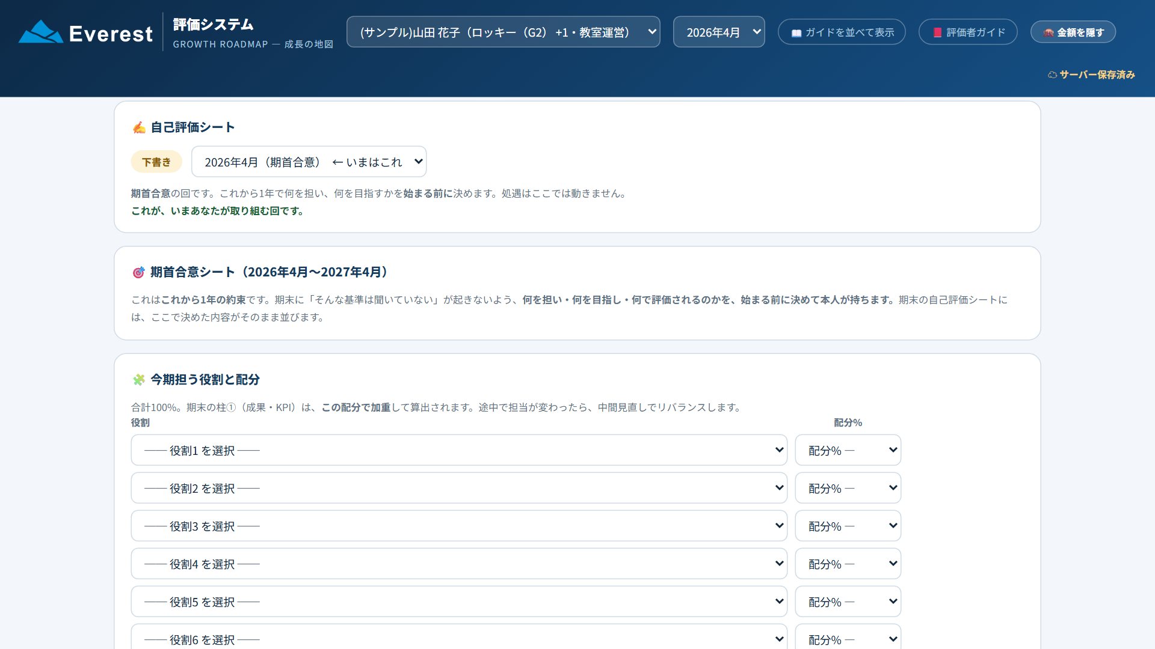Click the 今期担う役割と配分 heading

tap(205, 380)
